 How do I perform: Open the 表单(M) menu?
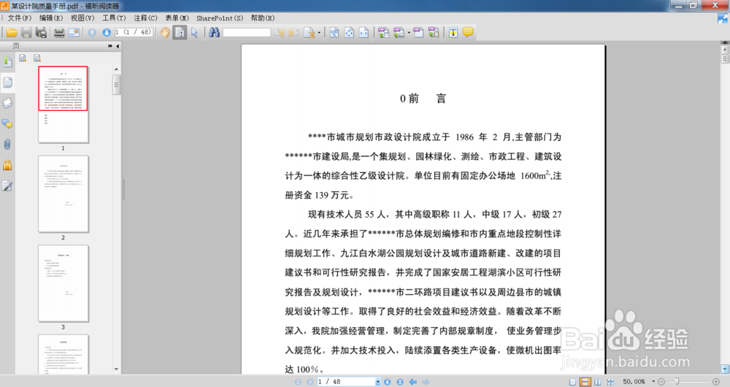pos(177,18)
